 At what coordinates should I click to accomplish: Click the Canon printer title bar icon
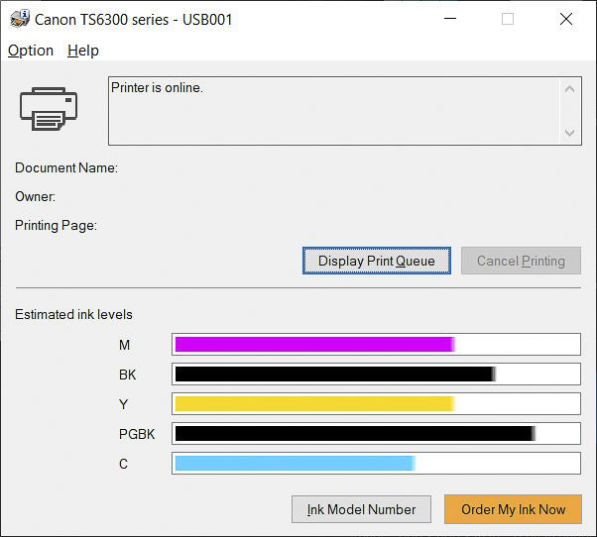pos(20,19)
